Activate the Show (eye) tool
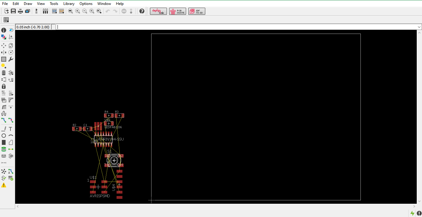Viewport: 422px width, 217px height. click(11, 30)
